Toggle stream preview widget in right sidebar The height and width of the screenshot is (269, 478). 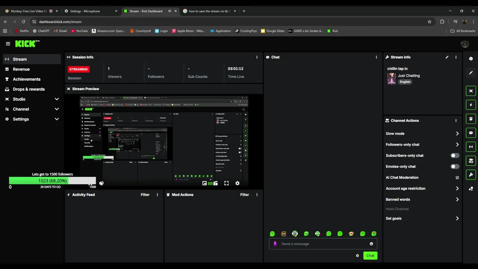point(471,91)
